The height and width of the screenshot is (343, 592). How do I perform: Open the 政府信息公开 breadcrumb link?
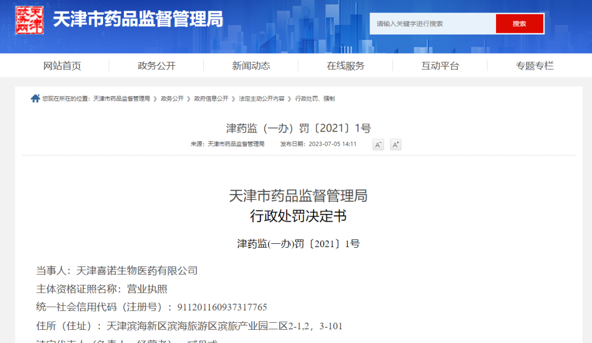211,99
